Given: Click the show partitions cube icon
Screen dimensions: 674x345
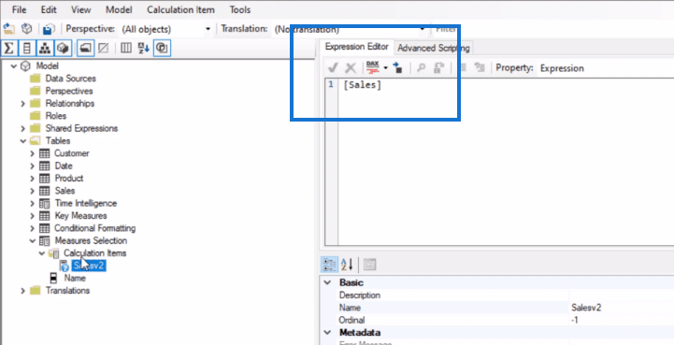Looking at the screenshot, I should pos(63,49).
